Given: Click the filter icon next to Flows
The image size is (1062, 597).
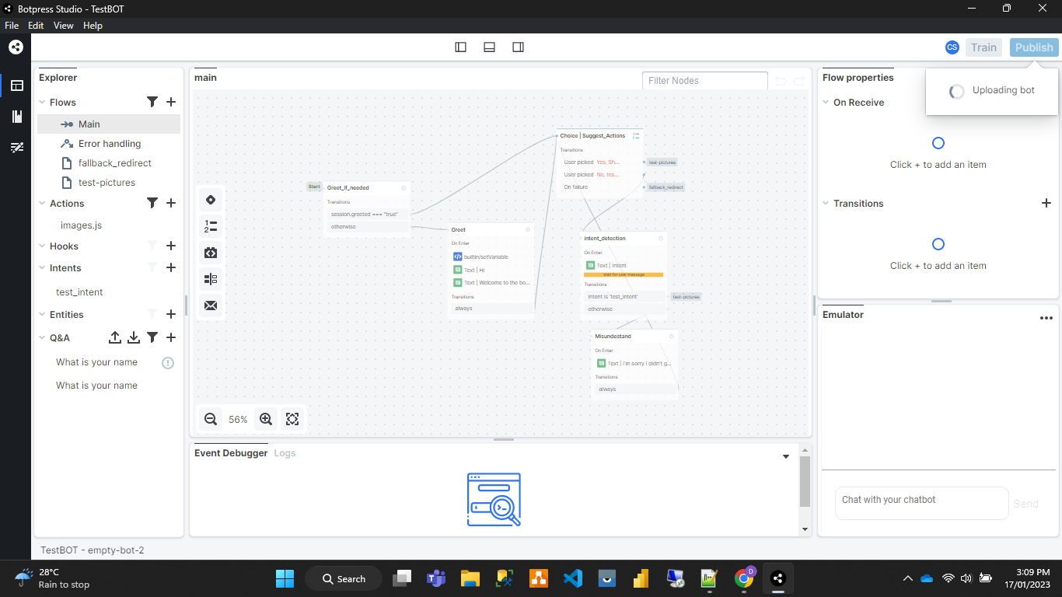Looking at the screenshot, I should tap(152, 102).
